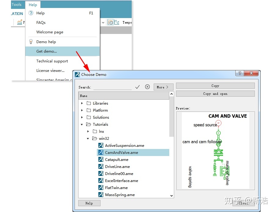275x212 pixels.
Task: Click the tree scrollbar up arrow
Action: pyautogui.click(x=171, y=94)
